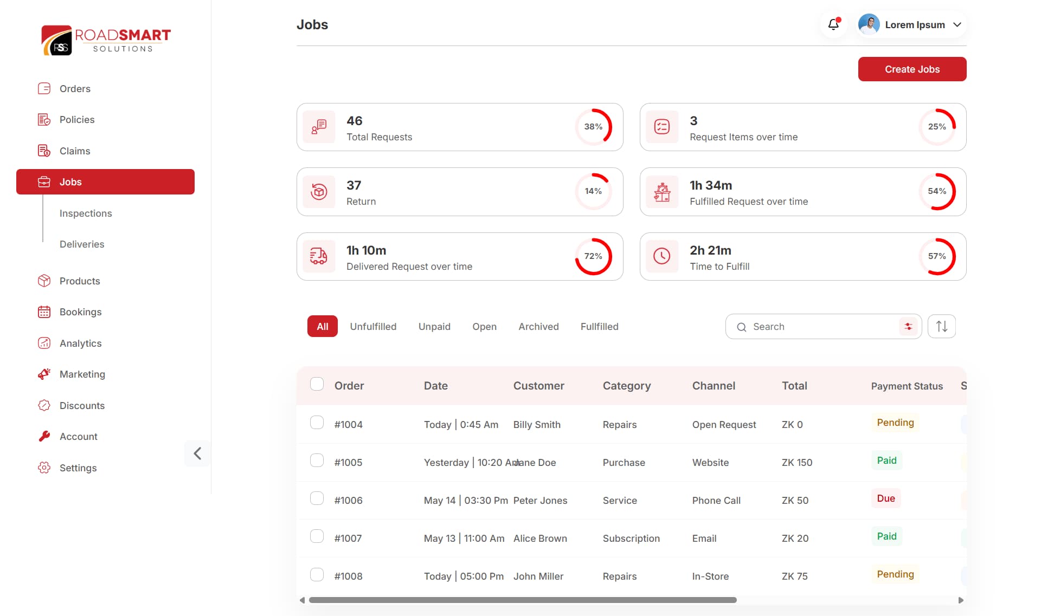Click the Discounts badge icon

point(44,405)
